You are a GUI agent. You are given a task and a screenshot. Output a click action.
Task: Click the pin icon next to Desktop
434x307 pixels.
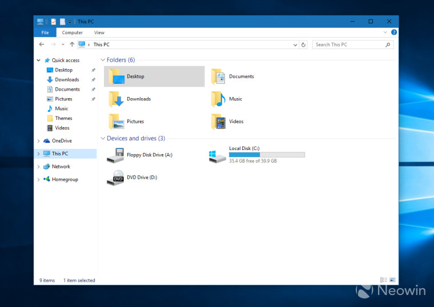[x=93, y=70]
